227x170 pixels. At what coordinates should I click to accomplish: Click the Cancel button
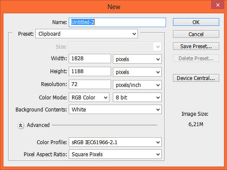point(196,34)
